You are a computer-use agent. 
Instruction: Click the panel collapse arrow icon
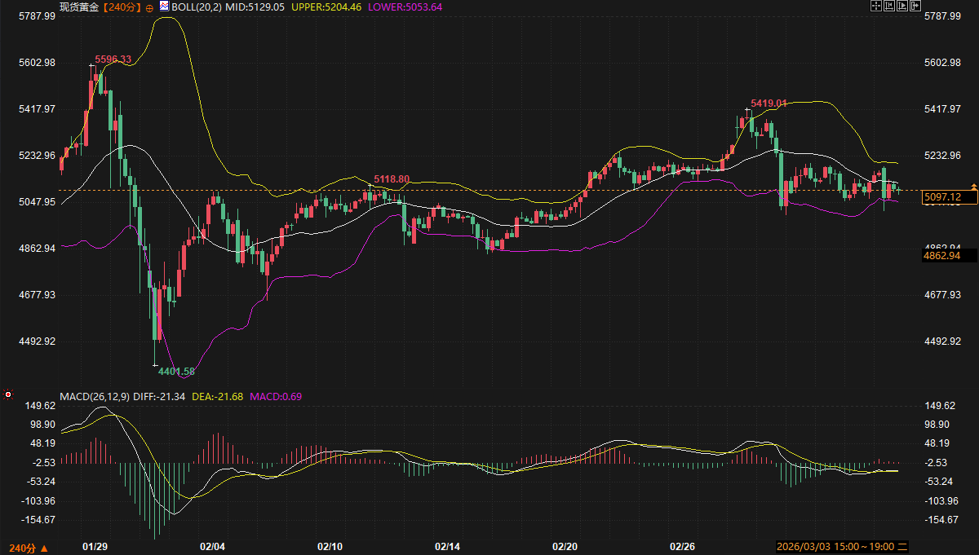click(915, 7)
